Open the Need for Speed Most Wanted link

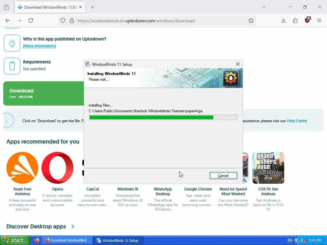point(233,191)
